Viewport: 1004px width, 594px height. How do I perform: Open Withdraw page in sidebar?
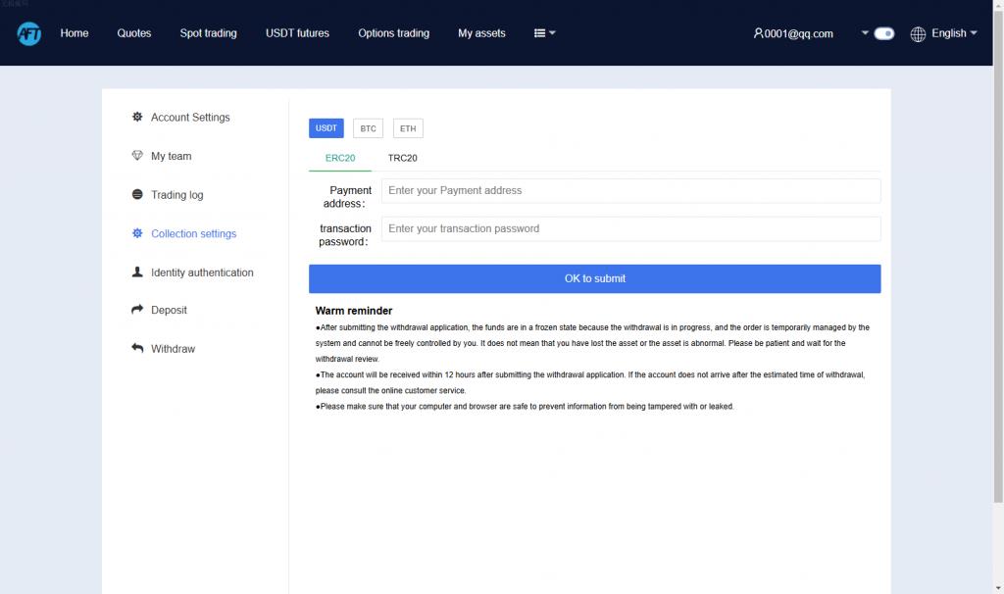coord(173,349)
